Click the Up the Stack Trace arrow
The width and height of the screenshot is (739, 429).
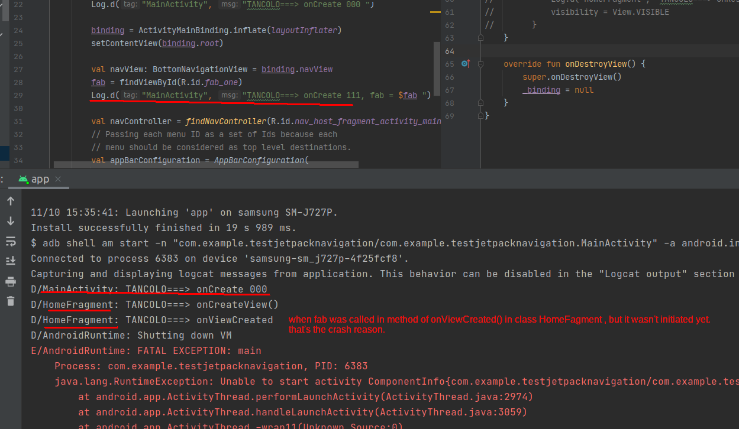pyautogui.click(x=10, y=201)
